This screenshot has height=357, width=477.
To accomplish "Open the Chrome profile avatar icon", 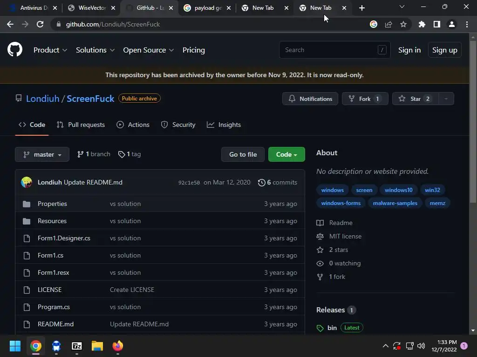I will [x=452, y=24].
